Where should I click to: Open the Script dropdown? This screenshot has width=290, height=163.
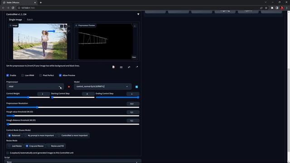click(73, 161)
